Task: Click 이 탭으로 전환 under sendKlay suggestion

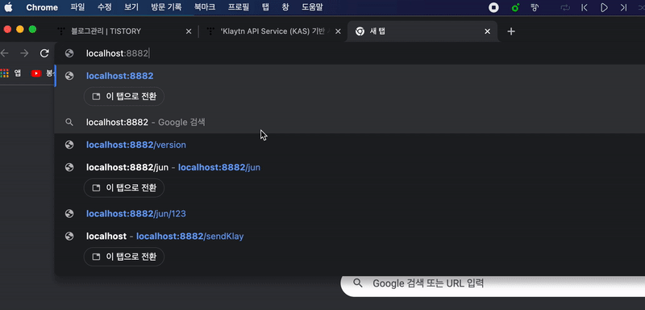Action: pos(124,257)
